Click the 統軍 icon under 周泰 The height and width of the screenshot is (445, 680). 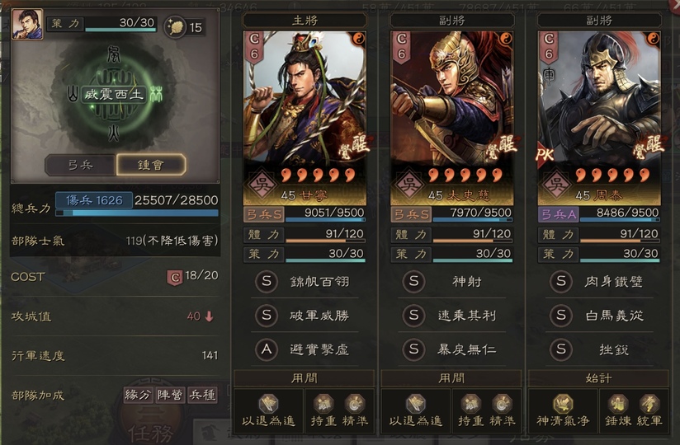pyautogui.click(x=649, y=404)
